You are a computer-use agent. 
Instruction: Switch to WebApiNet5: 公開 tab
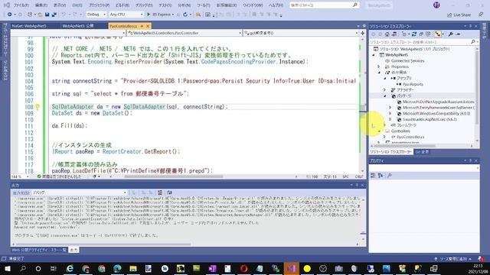pos(78,26)
